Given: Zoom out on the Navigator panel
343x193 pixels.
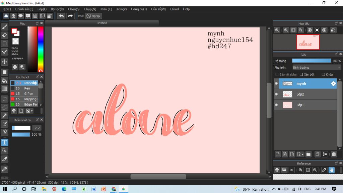Looking at the screenshot, I should coord(300,30).
